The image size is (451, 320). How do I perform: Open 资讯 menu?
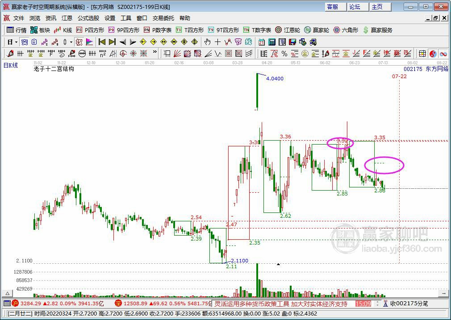51,18
